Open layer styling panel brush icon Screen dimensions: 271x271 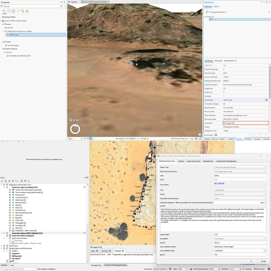(x=2, y=181)
